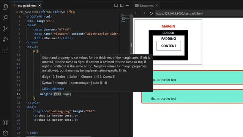This screenshot has height=137, width=243.
Task: Focus the preview URL address field
Action: (x=199, y=14)
